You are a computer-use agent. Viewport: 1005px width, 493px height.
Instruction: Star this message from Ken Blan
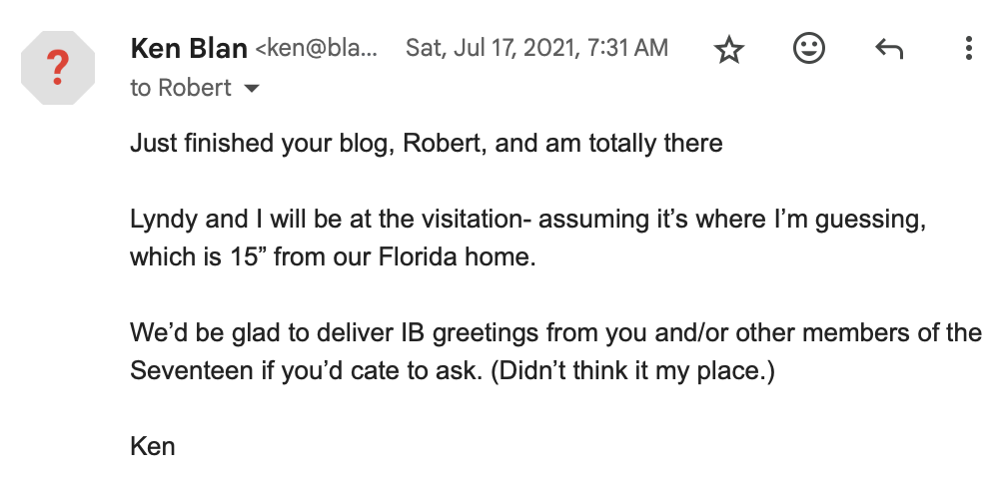point(728,49)
